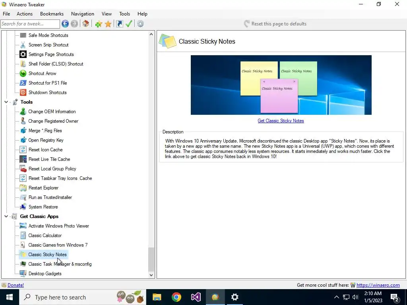Select Safe Mode Shortcuts in tree
The image size is (407, 305).
tap(48, 35)
